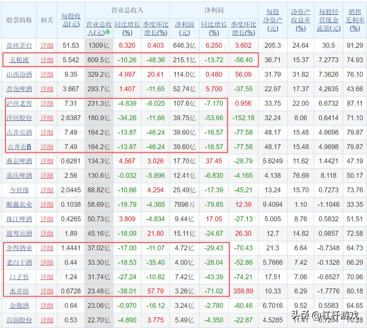Sort by net profit 同比增长(%) header
Viewport: 367px width, 328px height.
pyautogui.click(x=214, y=28)
